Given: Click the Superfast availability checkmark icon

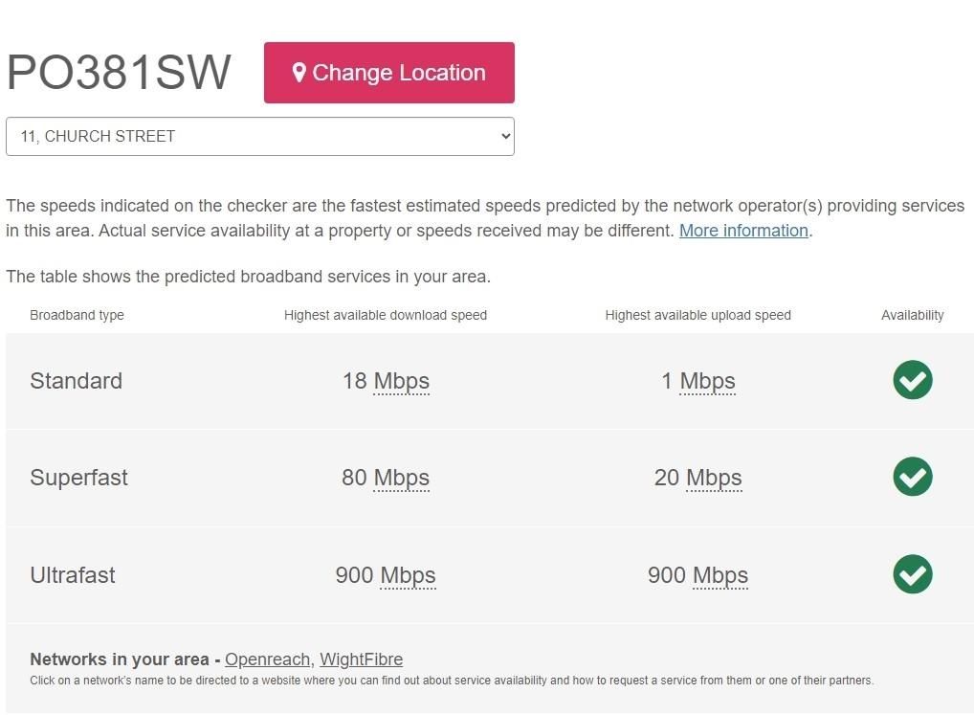Looking at the screenshot, I should [912, 477].
